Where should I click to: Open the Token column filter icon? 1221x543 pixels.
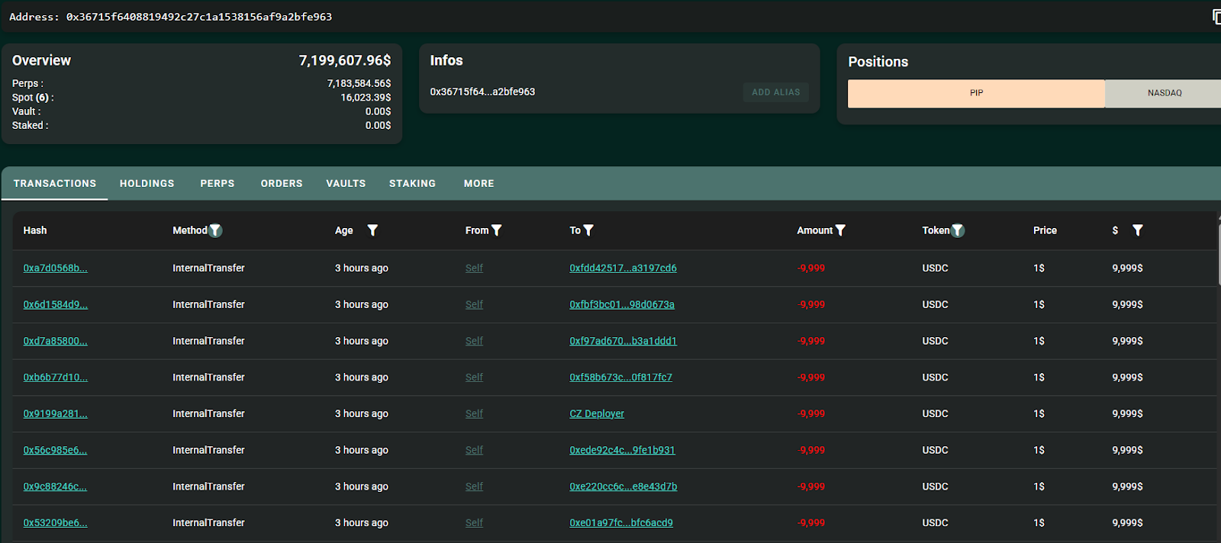tap(958, 230)
